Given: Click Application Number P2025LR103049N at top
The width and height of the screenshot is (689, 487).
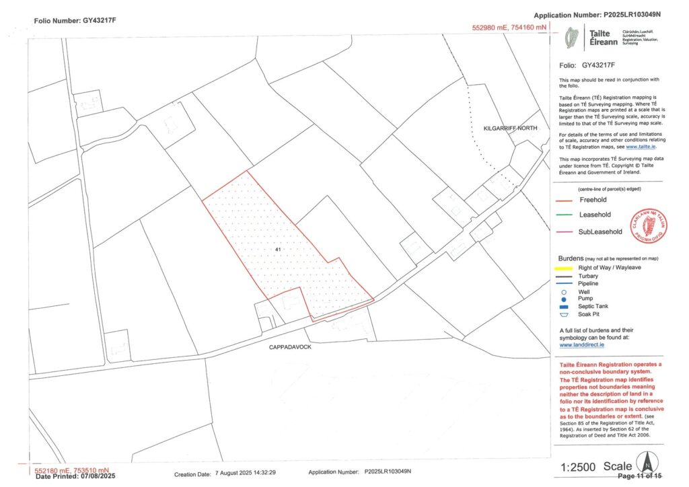Looking at the screenshot, I should pos(597,15).
